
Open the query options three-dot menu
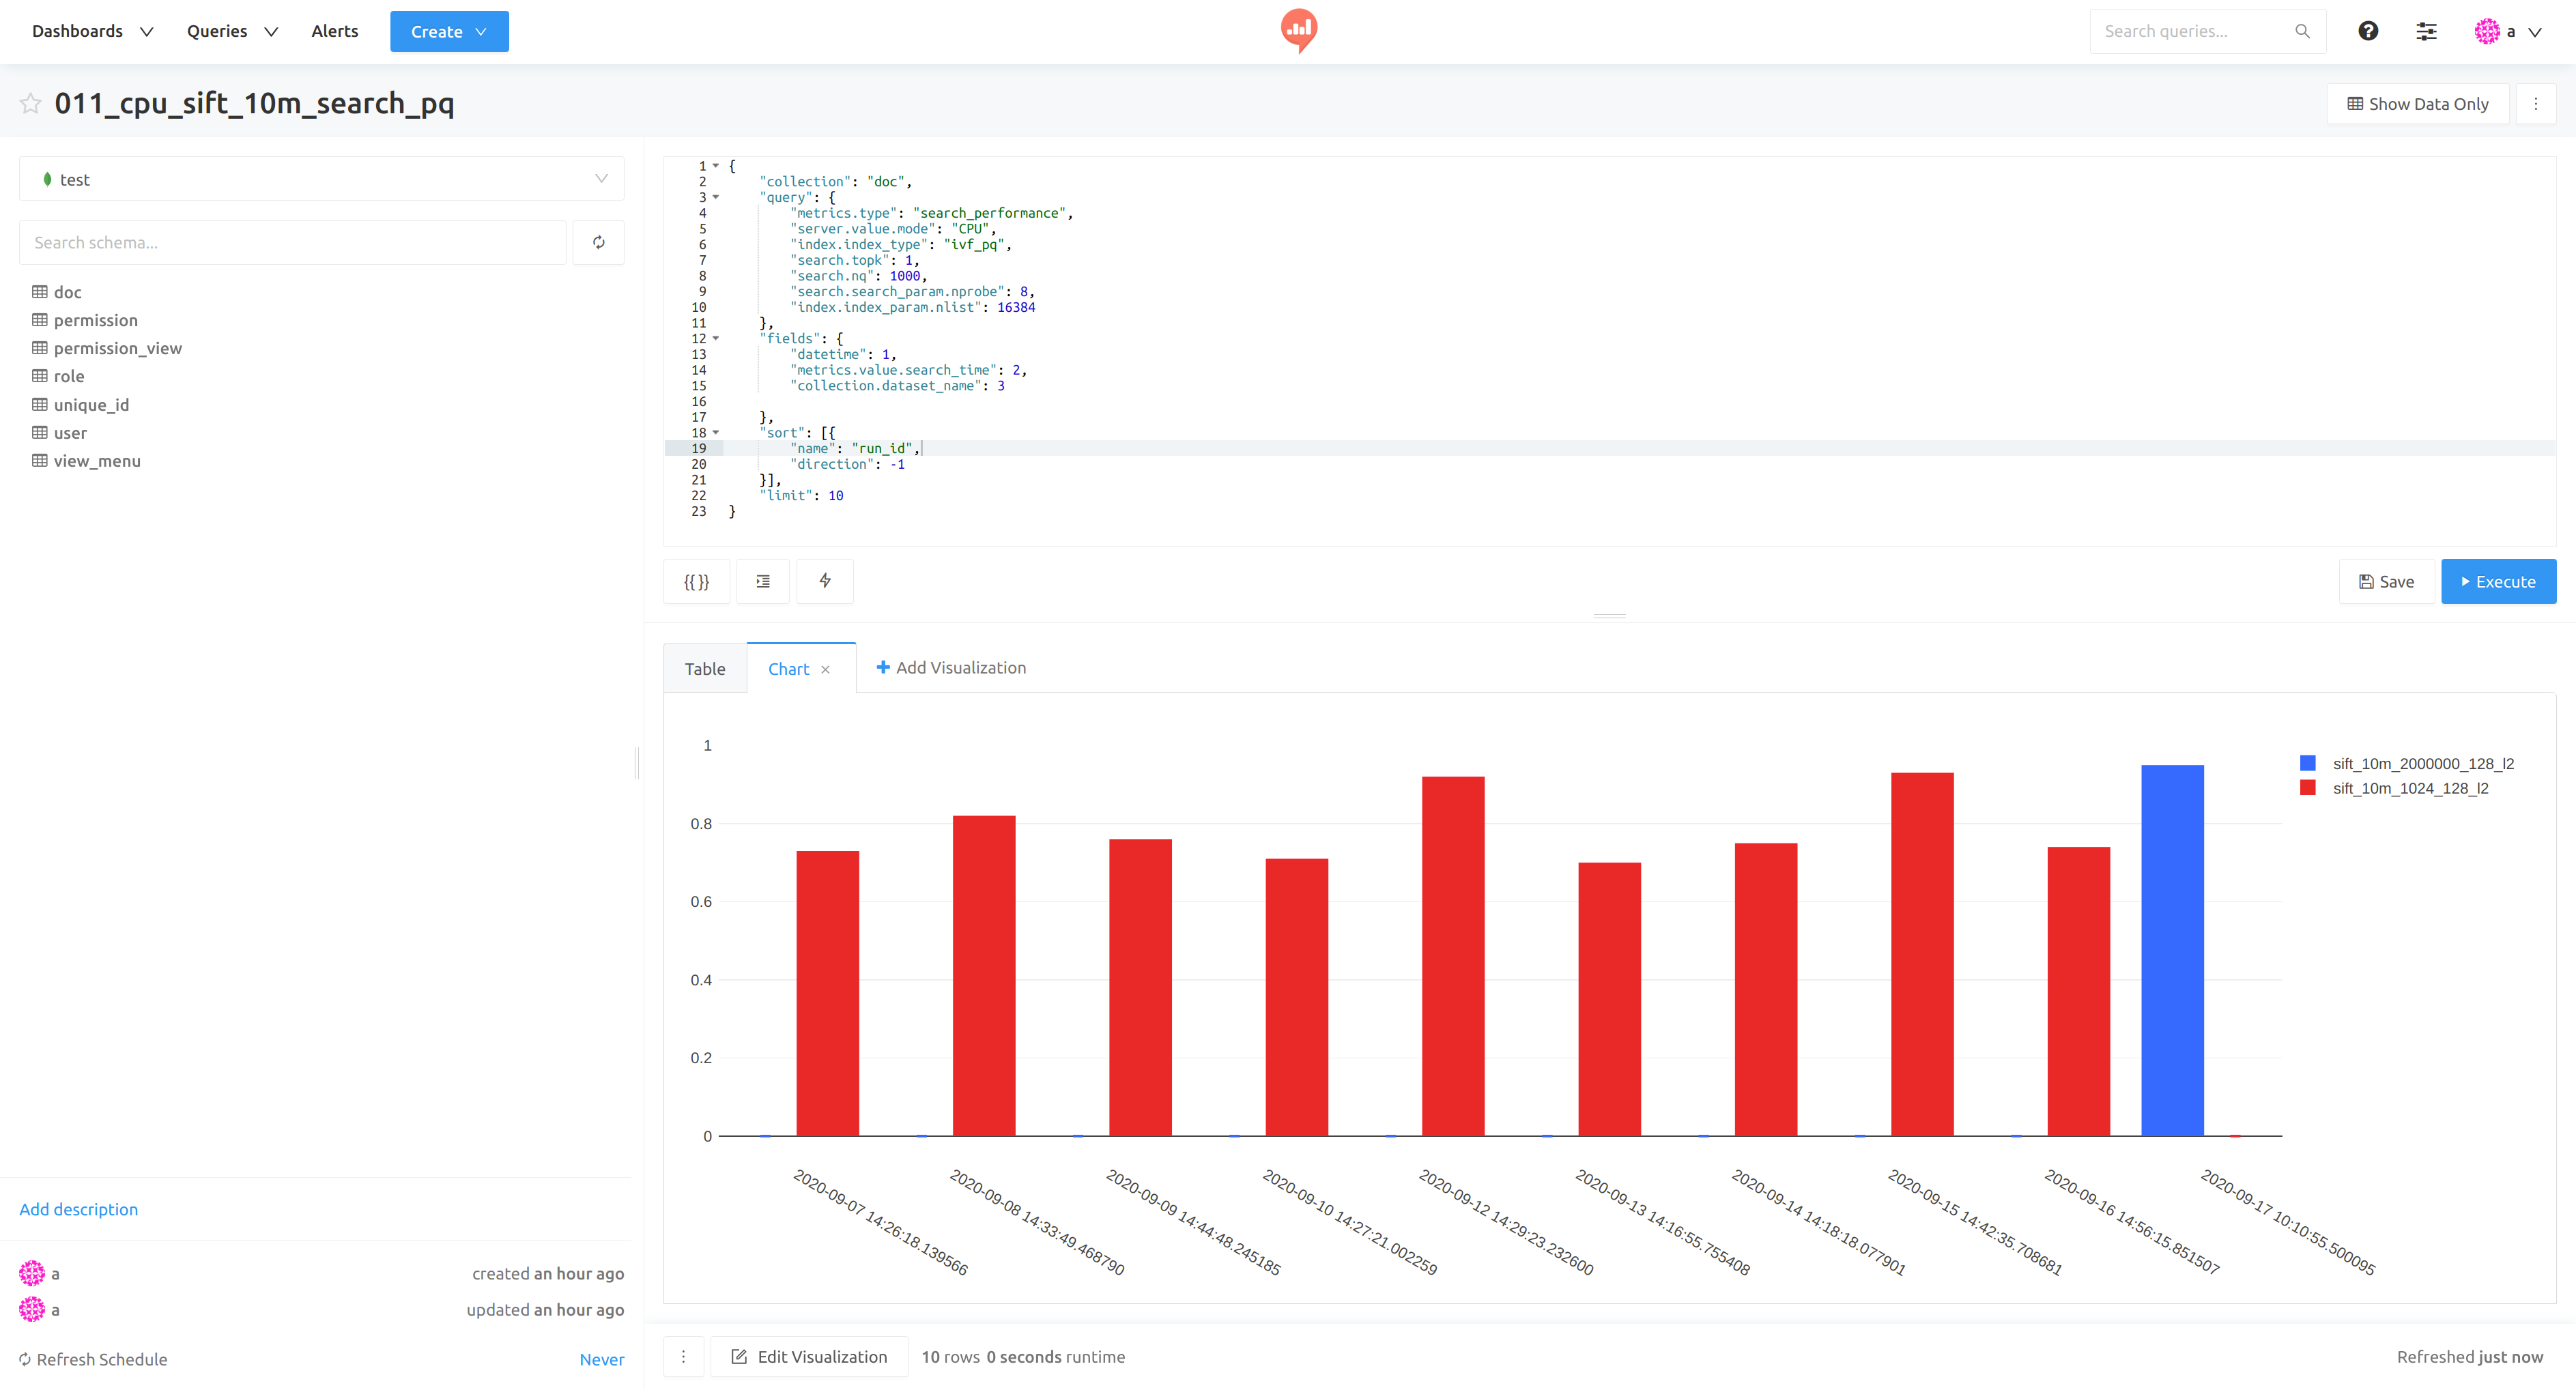[x=2535, y=103]
